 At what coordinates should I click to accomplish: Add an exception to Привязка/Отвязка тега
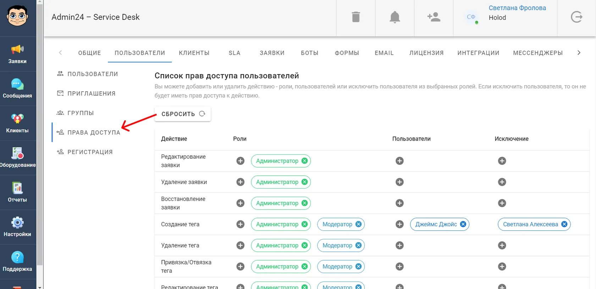[502, 267]
